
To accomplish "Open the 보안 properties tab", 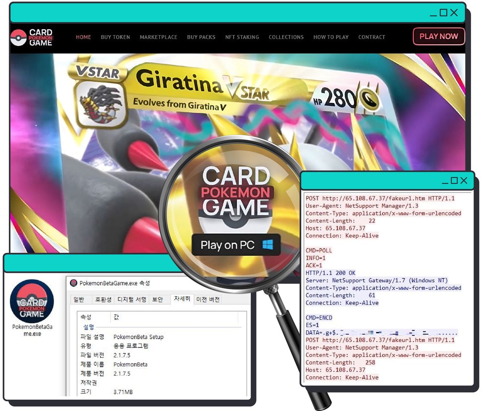I will tap(158, 299).
